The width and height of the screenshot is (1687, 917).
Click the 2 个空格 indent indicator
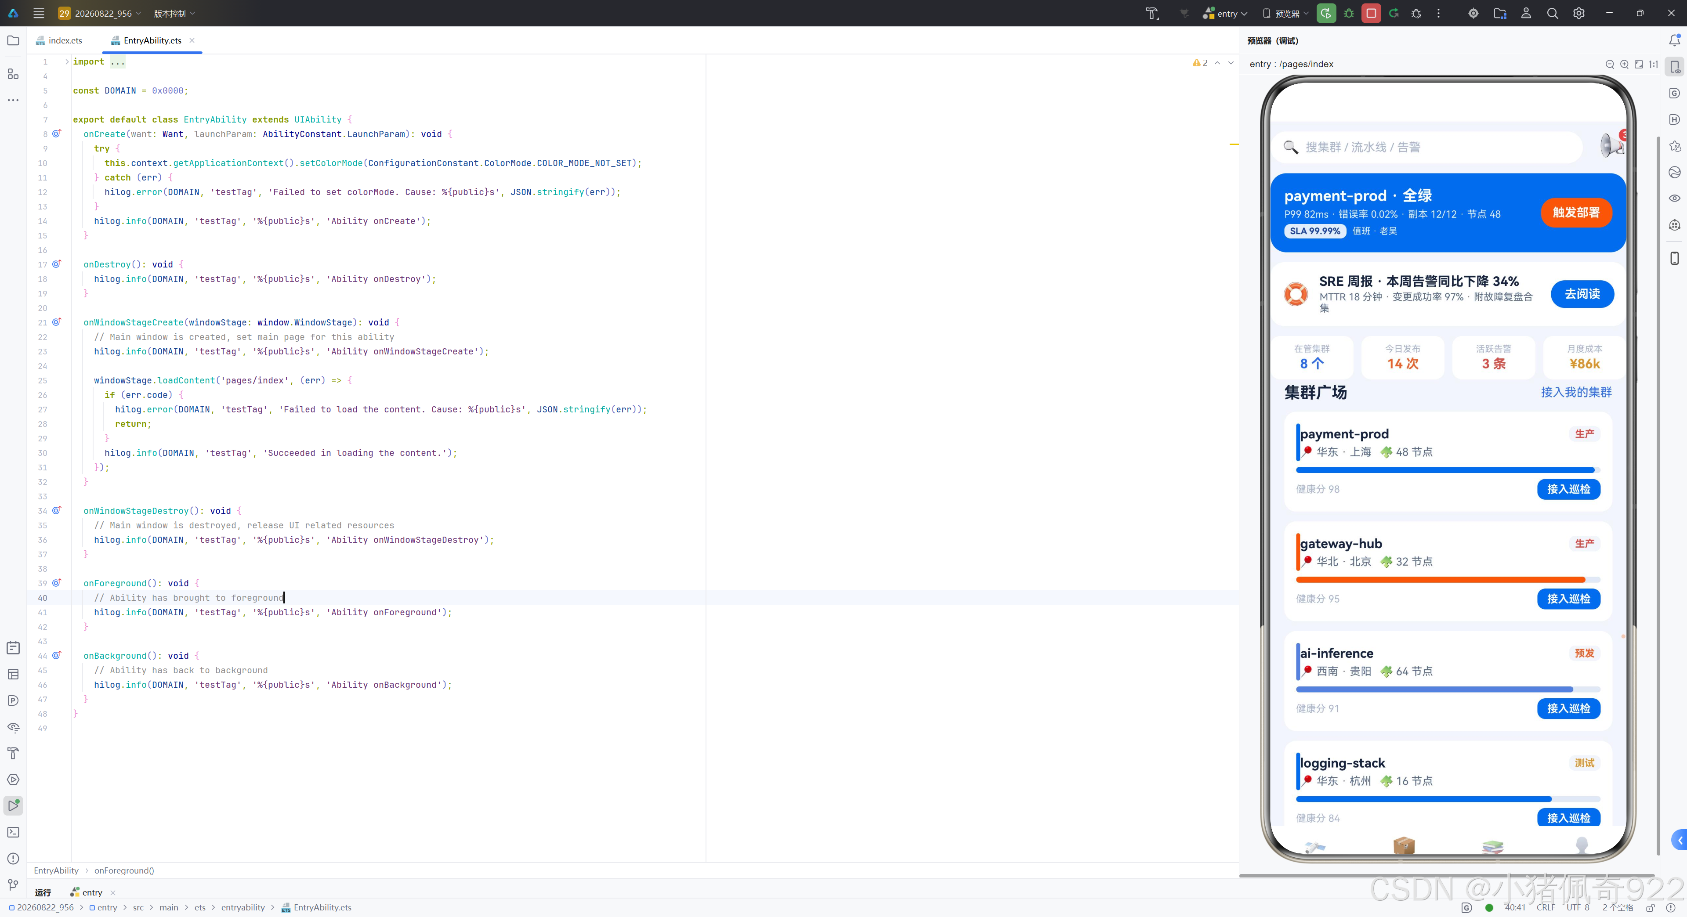click(x=1618, y=907)
